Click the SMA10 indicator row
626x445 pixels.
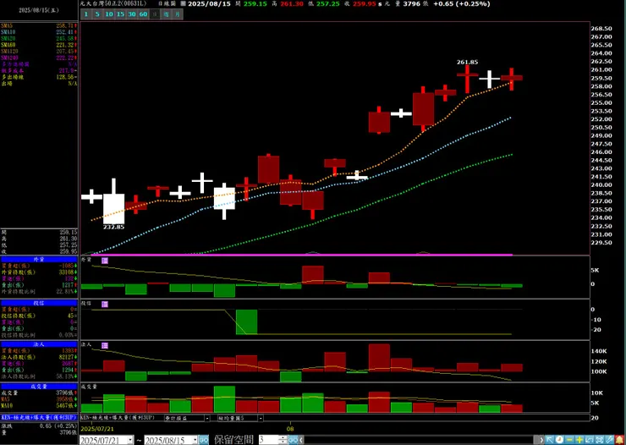coord(39,32)
